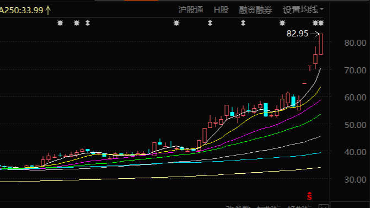Click the last starburst marker at right
370x208 pixels.
coord(321,23)
